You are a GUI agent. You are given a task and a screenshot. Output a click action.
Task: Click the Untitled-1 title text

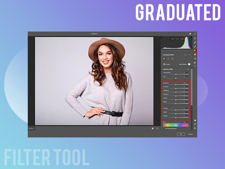coord(94,34)
